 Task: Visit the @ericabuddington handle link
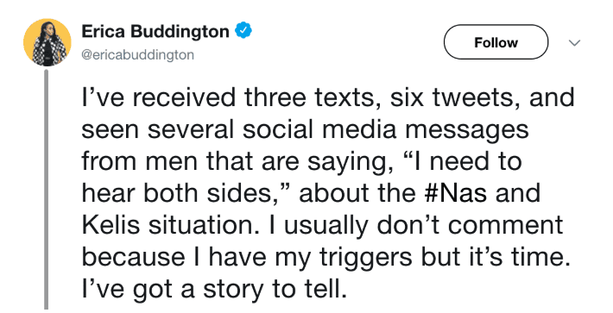coord(137,54)
